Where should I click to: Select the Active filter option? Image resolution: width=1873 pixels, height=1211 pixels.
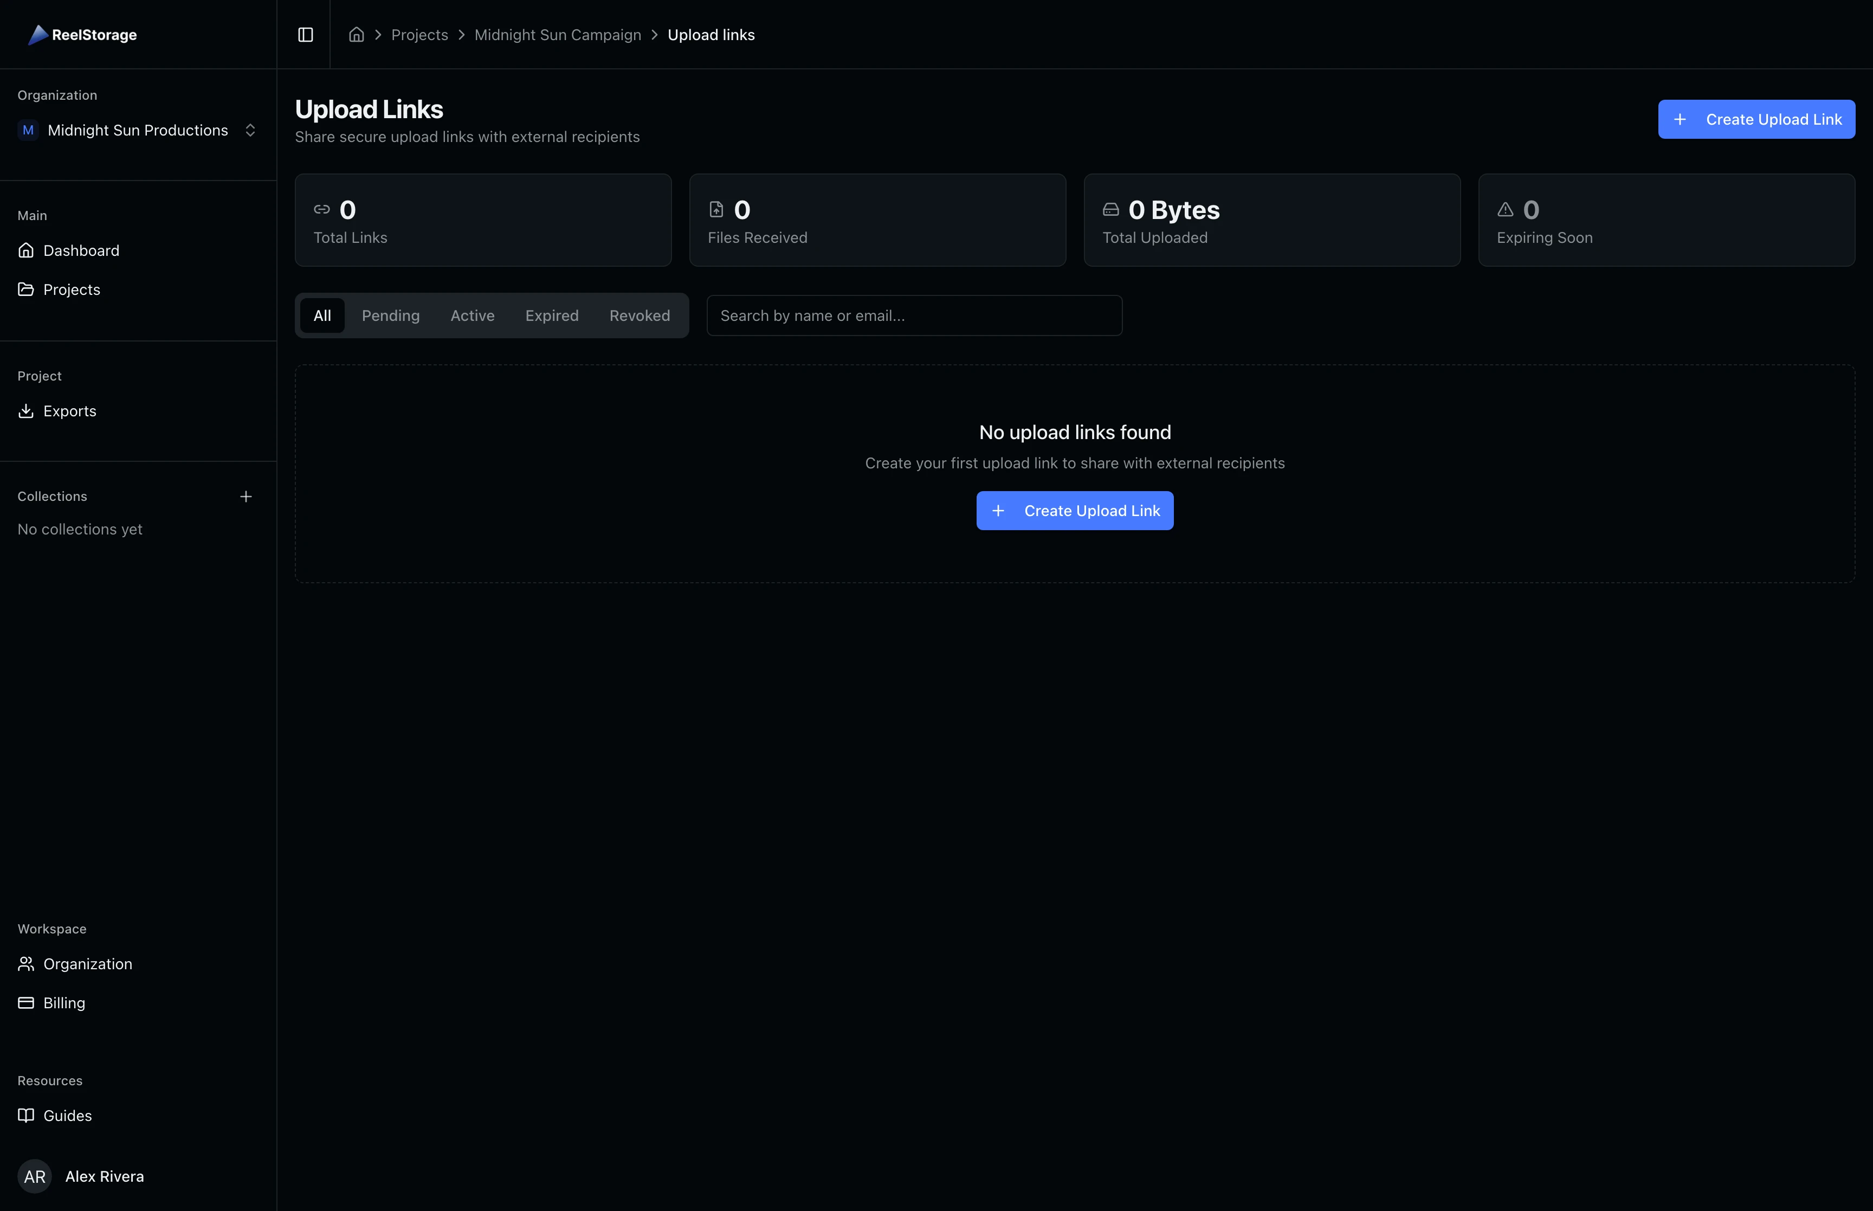(473, 315)
